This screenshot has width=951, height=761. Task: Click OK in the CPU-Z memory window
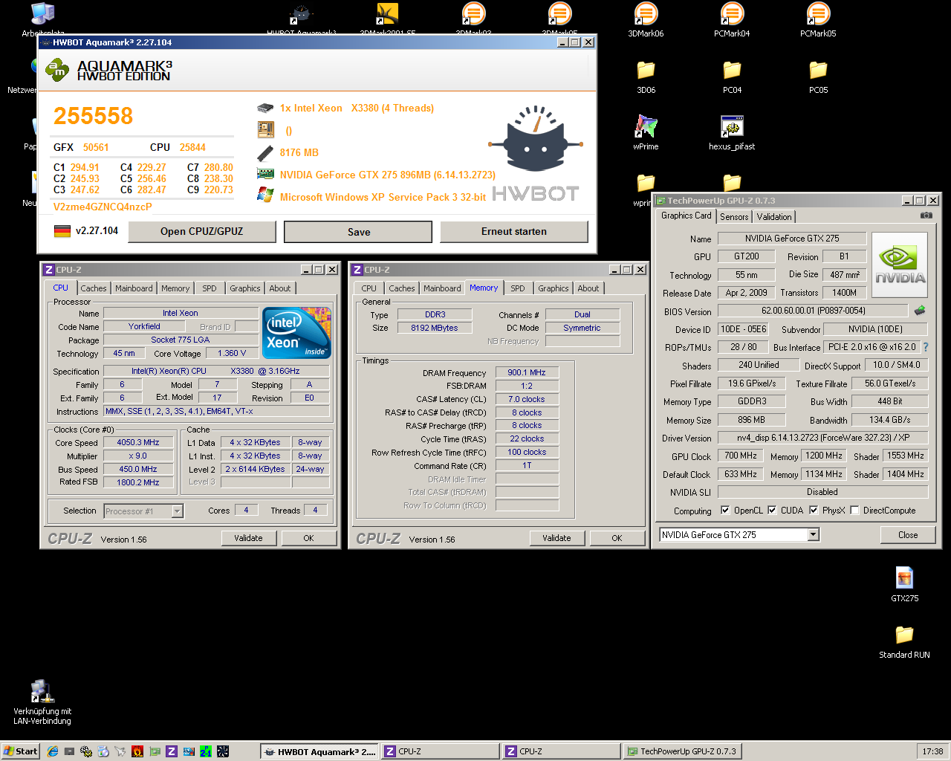[x=617, y=538]
